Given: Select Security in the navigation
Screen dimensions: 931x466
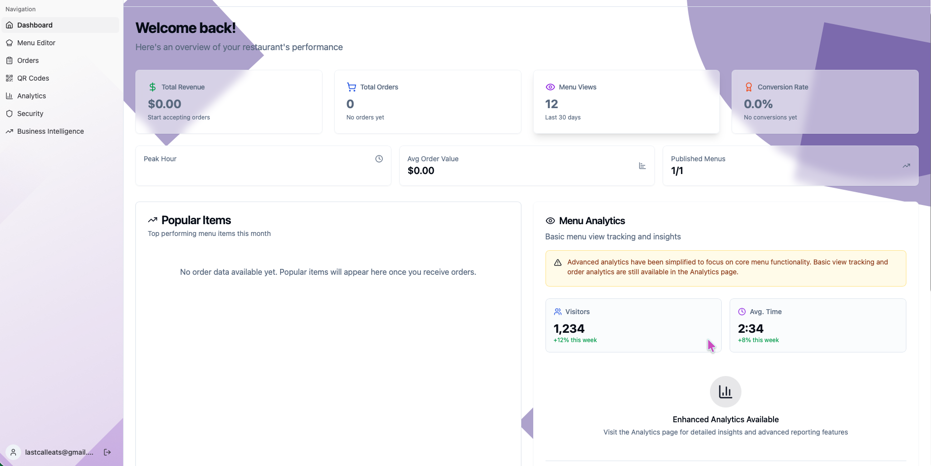Looking at the screenshot, I should pos(30,114).
